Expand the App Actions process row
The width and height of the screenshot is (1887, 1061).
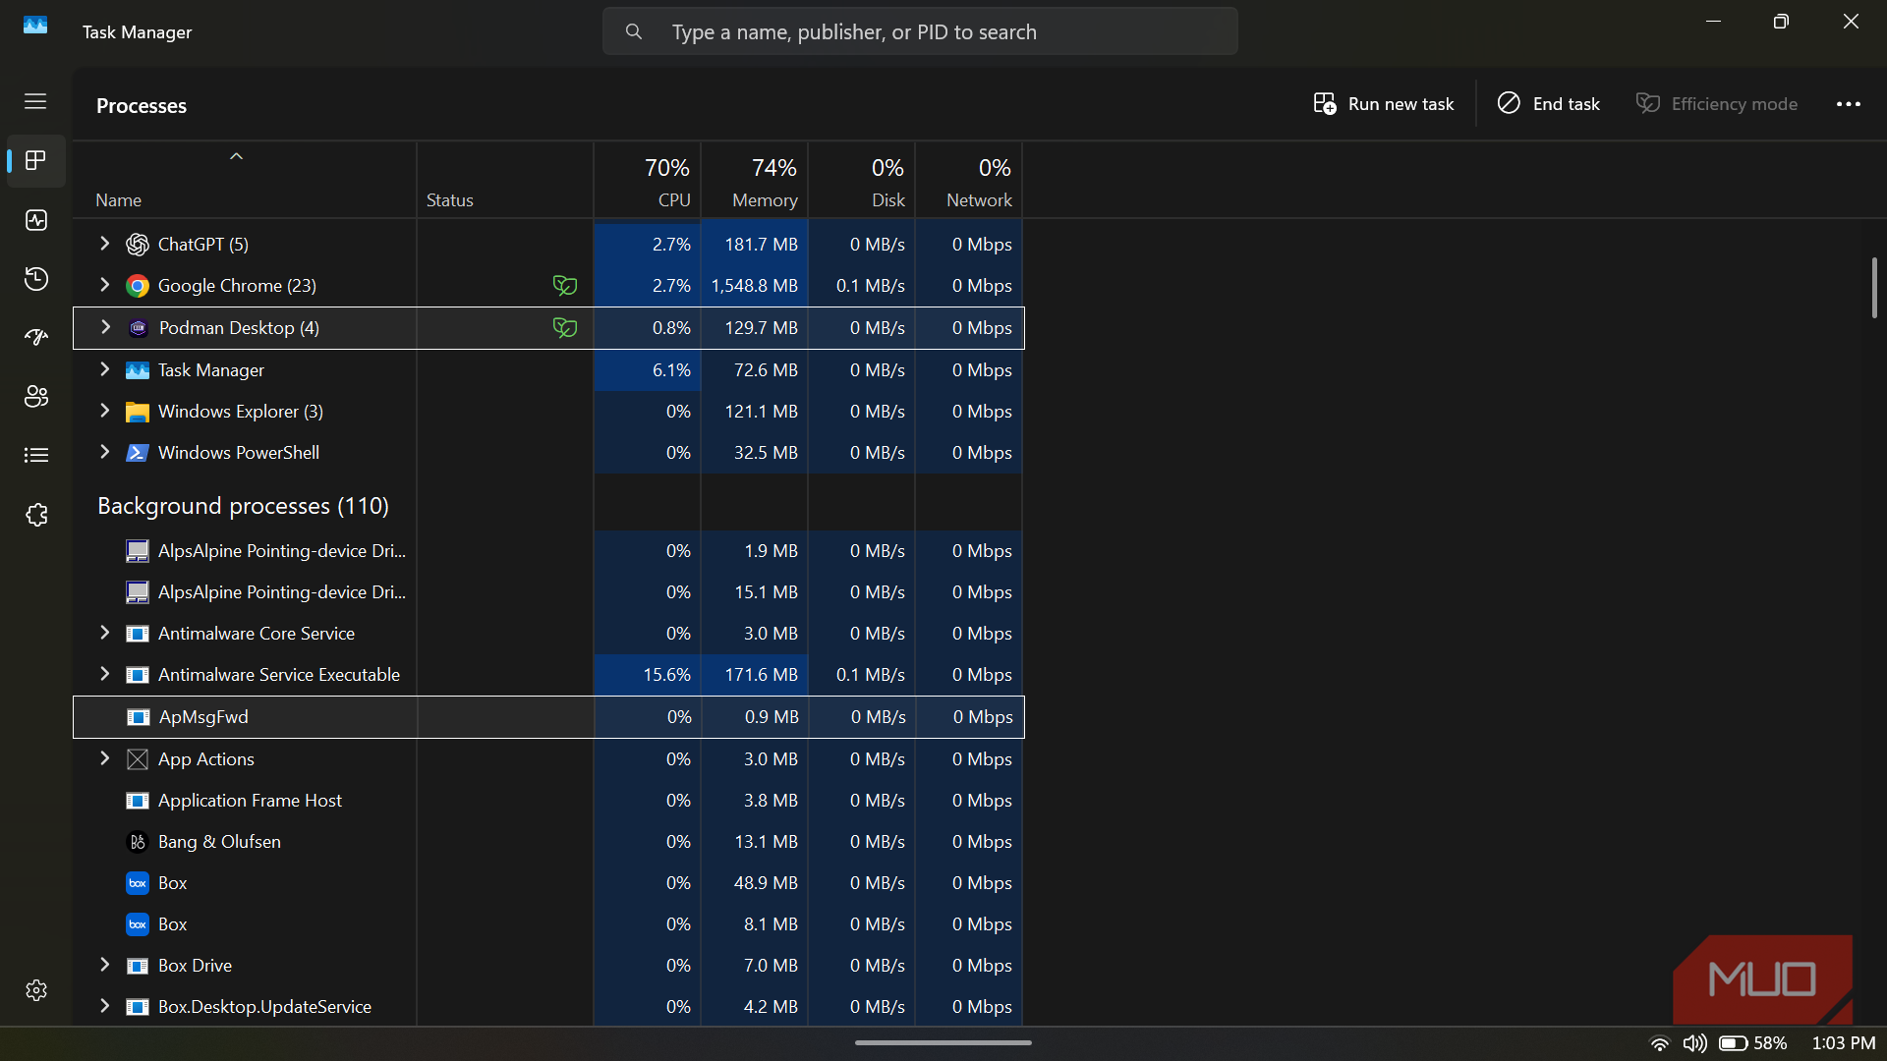[x=104, y=758]
